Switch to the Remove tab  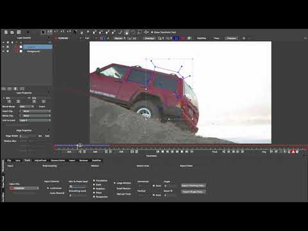[83, 160]
